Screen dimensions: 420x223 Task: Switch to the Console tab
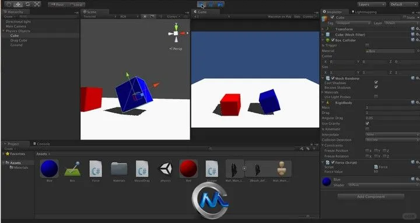(41, 144)
